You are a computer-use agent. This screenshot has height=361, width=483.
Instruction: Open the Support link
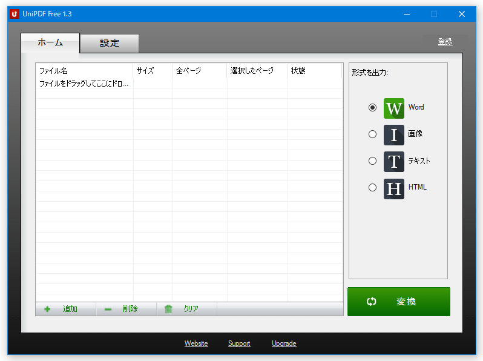pos(239,343)
